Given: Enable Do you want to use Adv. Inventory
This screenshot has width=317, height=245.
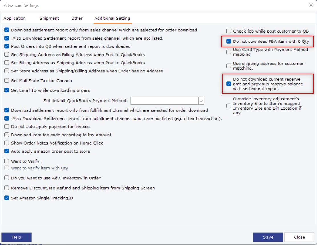Looking at the screenshot, I should (x=7, y=178).
